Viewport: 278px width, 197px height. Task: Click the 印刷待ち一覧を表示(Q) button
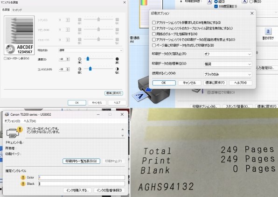[x=81, y=161]
